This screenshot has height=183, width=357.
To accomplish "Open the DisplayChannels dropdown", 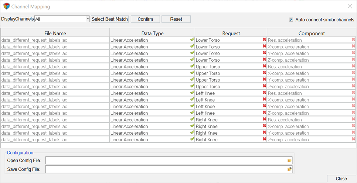I will pyautogui.click(x=62, y=19).
